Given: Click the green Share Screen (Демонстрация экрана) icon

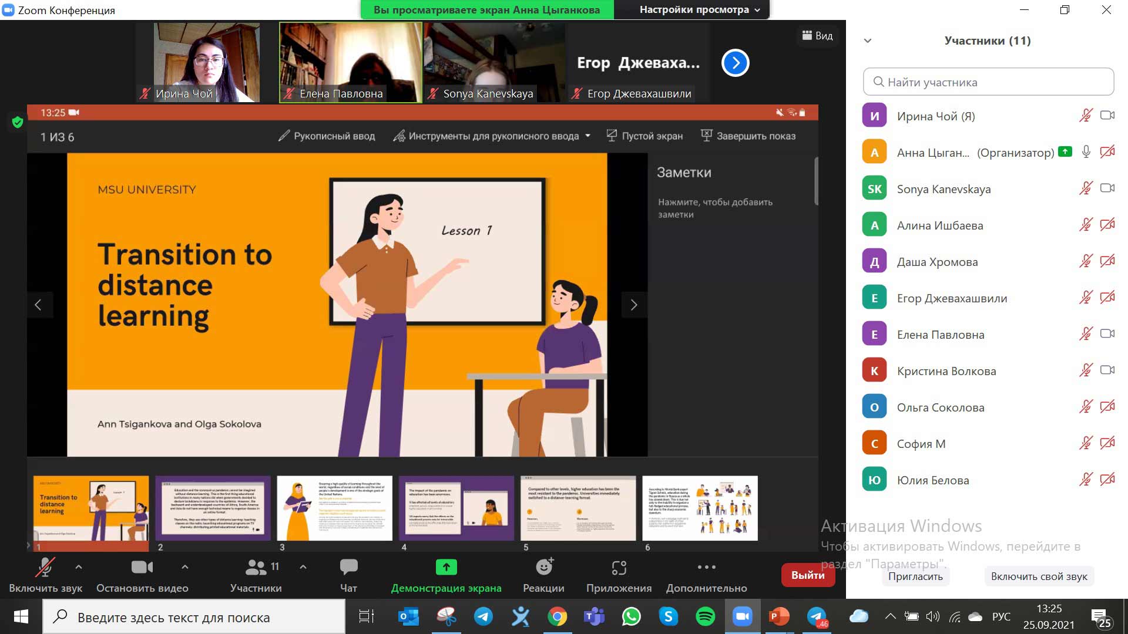Looking at the screenshot, I should point(446,567).
